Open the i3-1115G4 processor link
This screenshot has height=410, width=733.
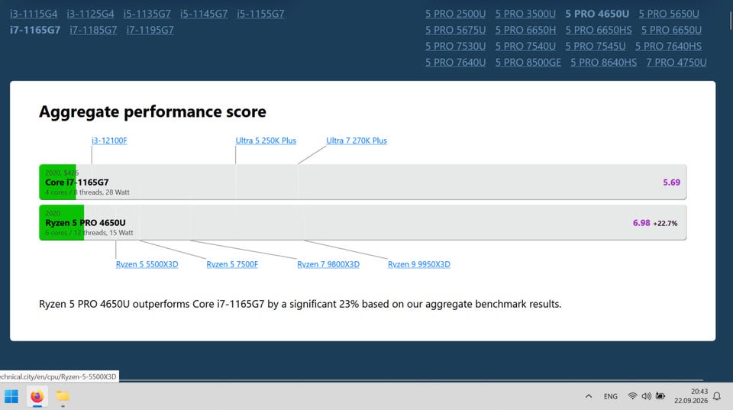point(34,14)
